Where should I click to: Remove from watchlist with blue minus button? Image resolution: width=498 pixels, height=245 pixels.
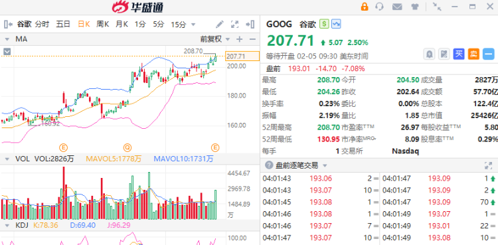(x=489, y=54)
